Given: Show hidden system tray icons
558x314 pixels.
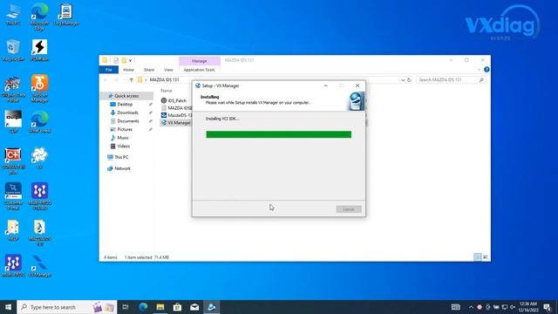Looking at the screenshot, I should pyautogui.click(x=471, y=307).
